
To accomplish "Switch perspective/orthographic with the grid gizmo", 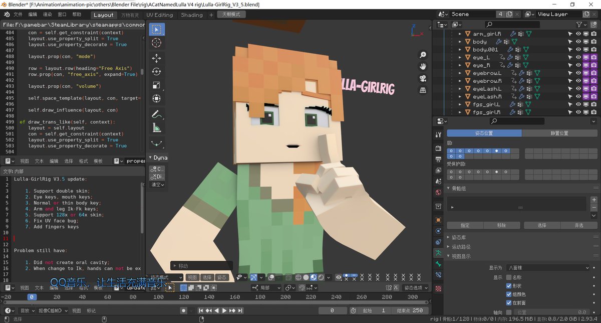I will tap(423, 90).
